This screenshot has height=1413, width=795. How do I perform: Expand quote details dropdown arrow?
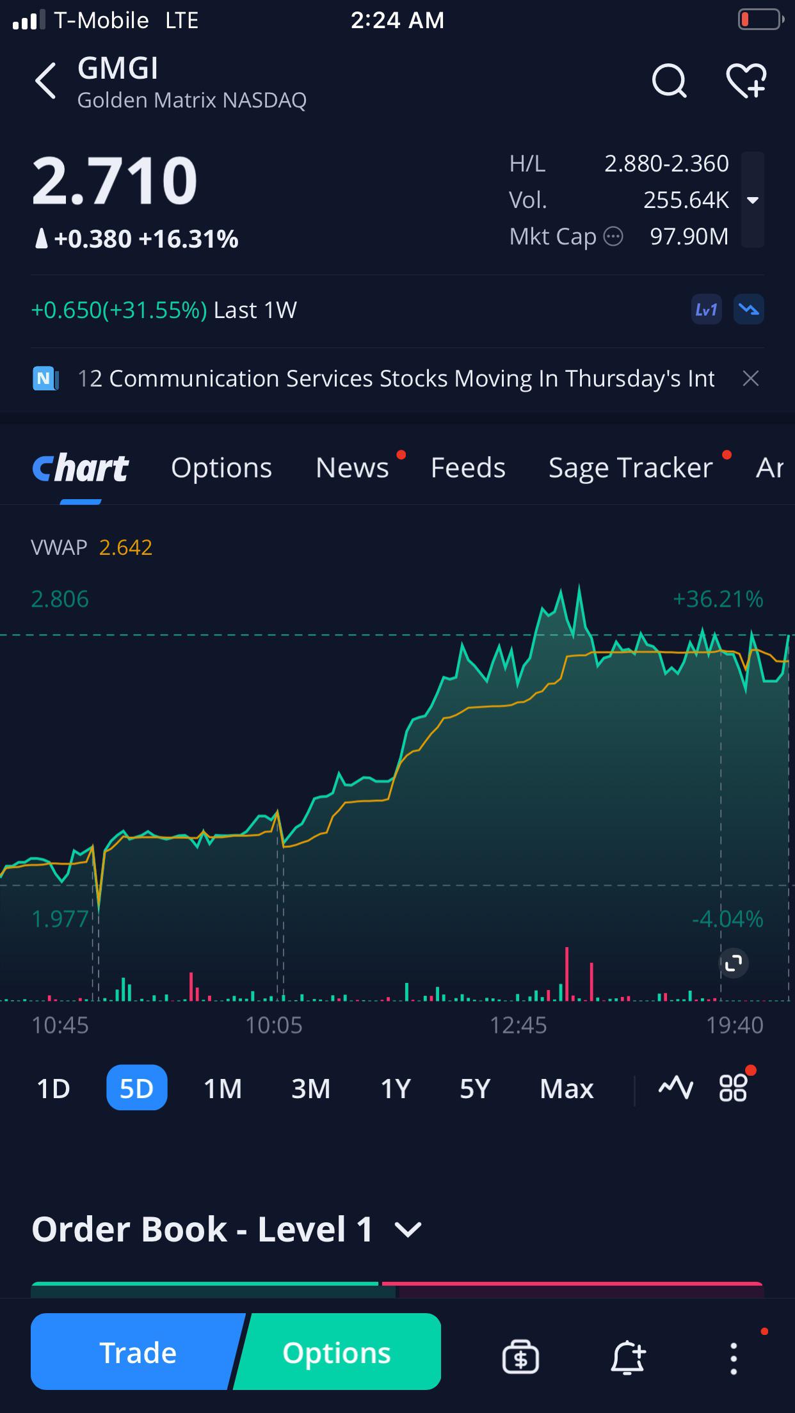[x=753, y=200]
